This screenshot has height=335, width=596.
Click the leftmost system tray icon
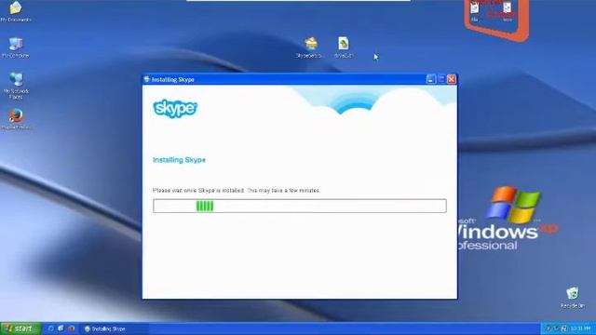coord(548,328)
